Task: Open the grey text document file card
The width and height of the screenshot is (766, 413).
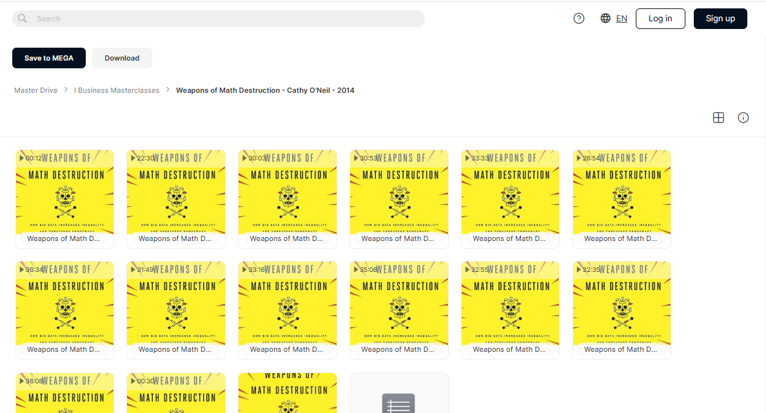Action: (x=399, y=393)
